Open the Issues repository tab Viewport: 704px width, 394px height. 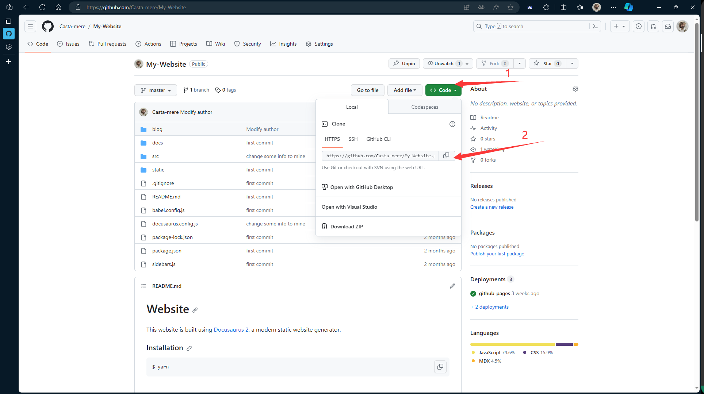(x=68, y=44)
